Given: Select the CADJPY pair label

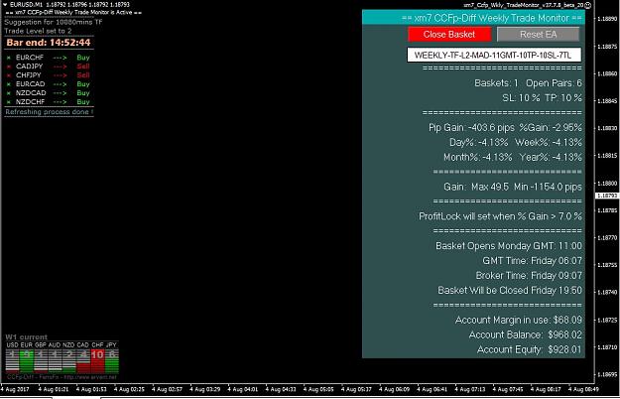Looking at the screenshot, I should [x=29, y=66].
